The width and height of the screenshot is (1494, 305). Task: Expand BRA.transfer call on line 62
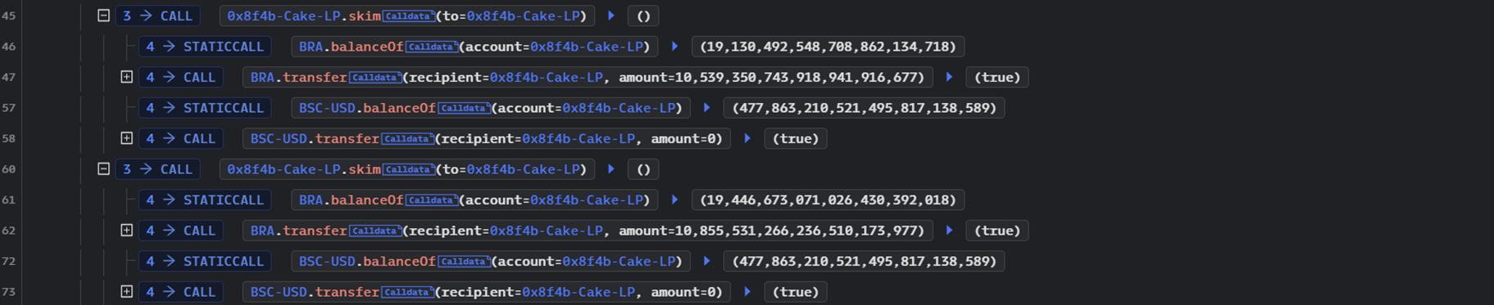[126, 231]
